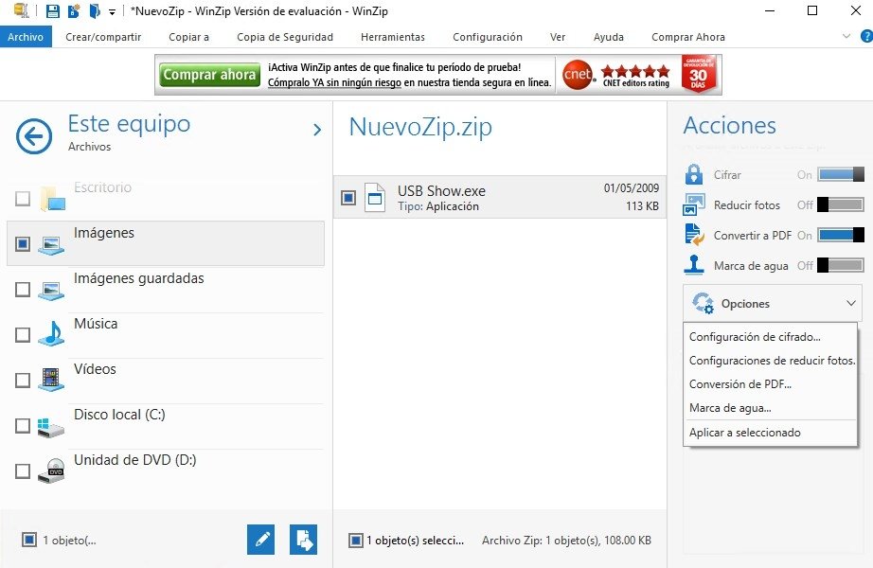
Task: Switch to the Copiar a tab
Action: (x=188, y=37)
